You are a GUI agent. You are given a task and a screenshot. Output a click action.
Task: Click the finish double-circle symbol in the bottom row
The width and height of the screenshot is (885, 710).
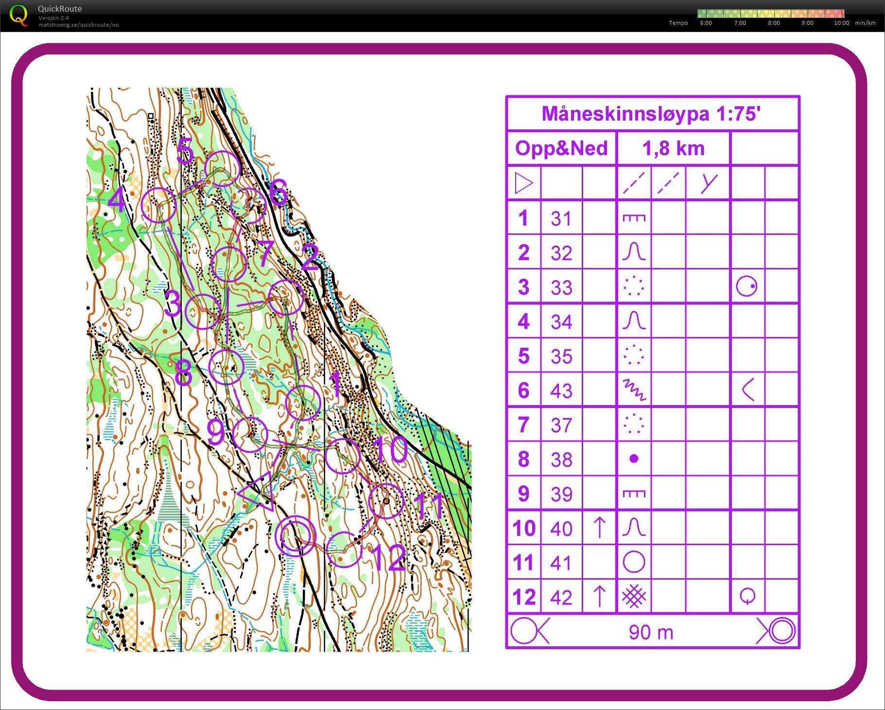click(x=781, y=631)
